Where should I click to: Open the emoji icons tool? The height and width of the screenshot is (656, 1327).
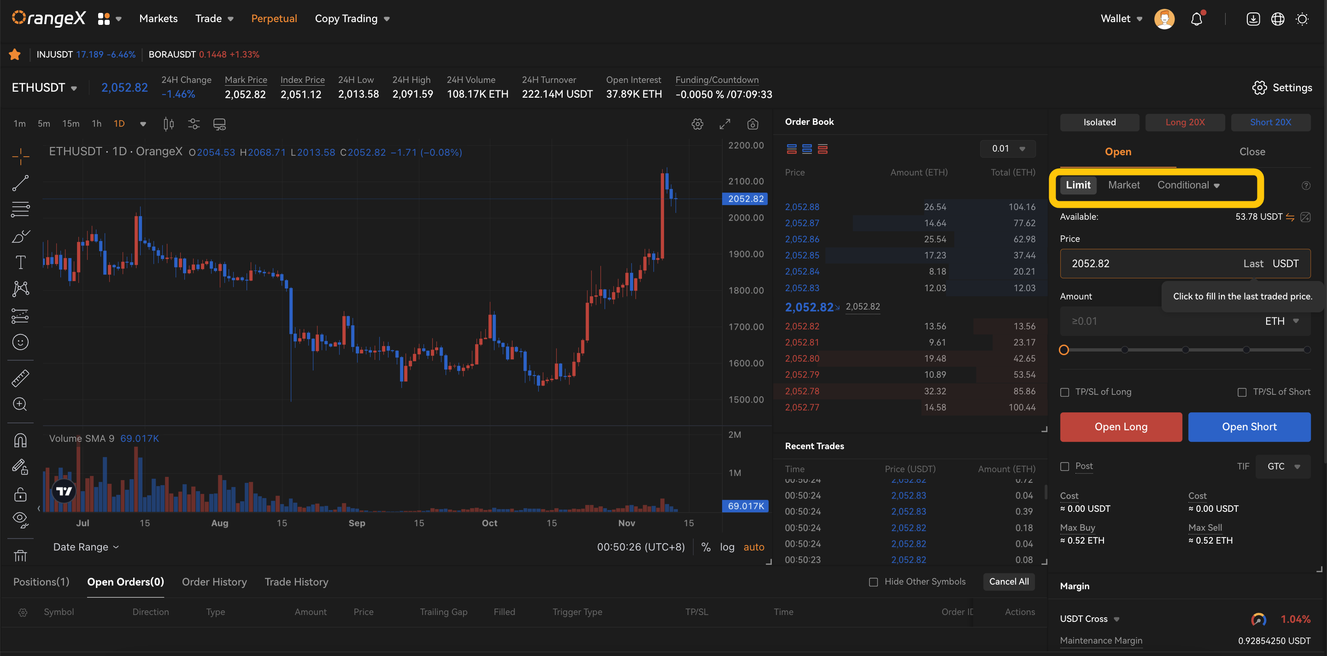[21, 342]
